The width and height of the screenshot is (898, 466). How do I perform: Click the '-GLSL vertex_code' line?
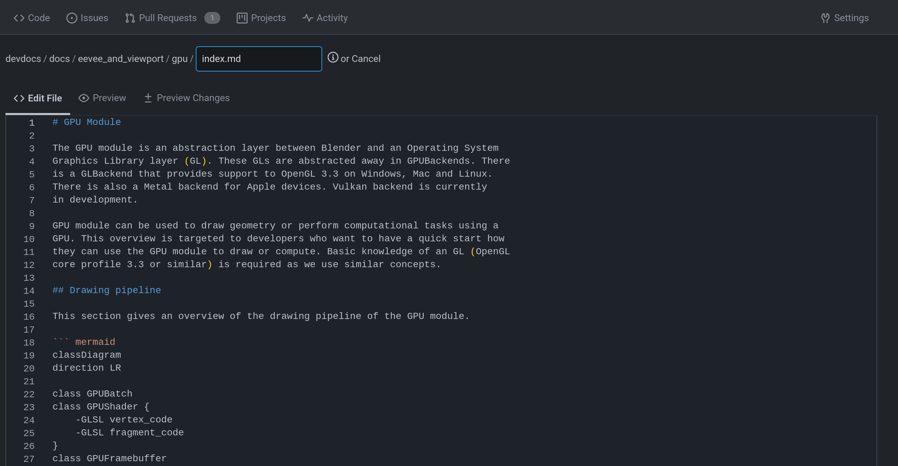click(124, 419)
